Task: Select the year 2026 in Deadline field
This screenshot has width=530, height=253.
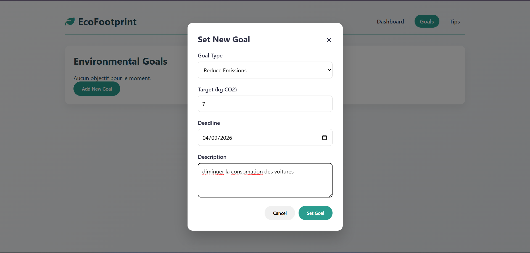Action: pos(226,138)
